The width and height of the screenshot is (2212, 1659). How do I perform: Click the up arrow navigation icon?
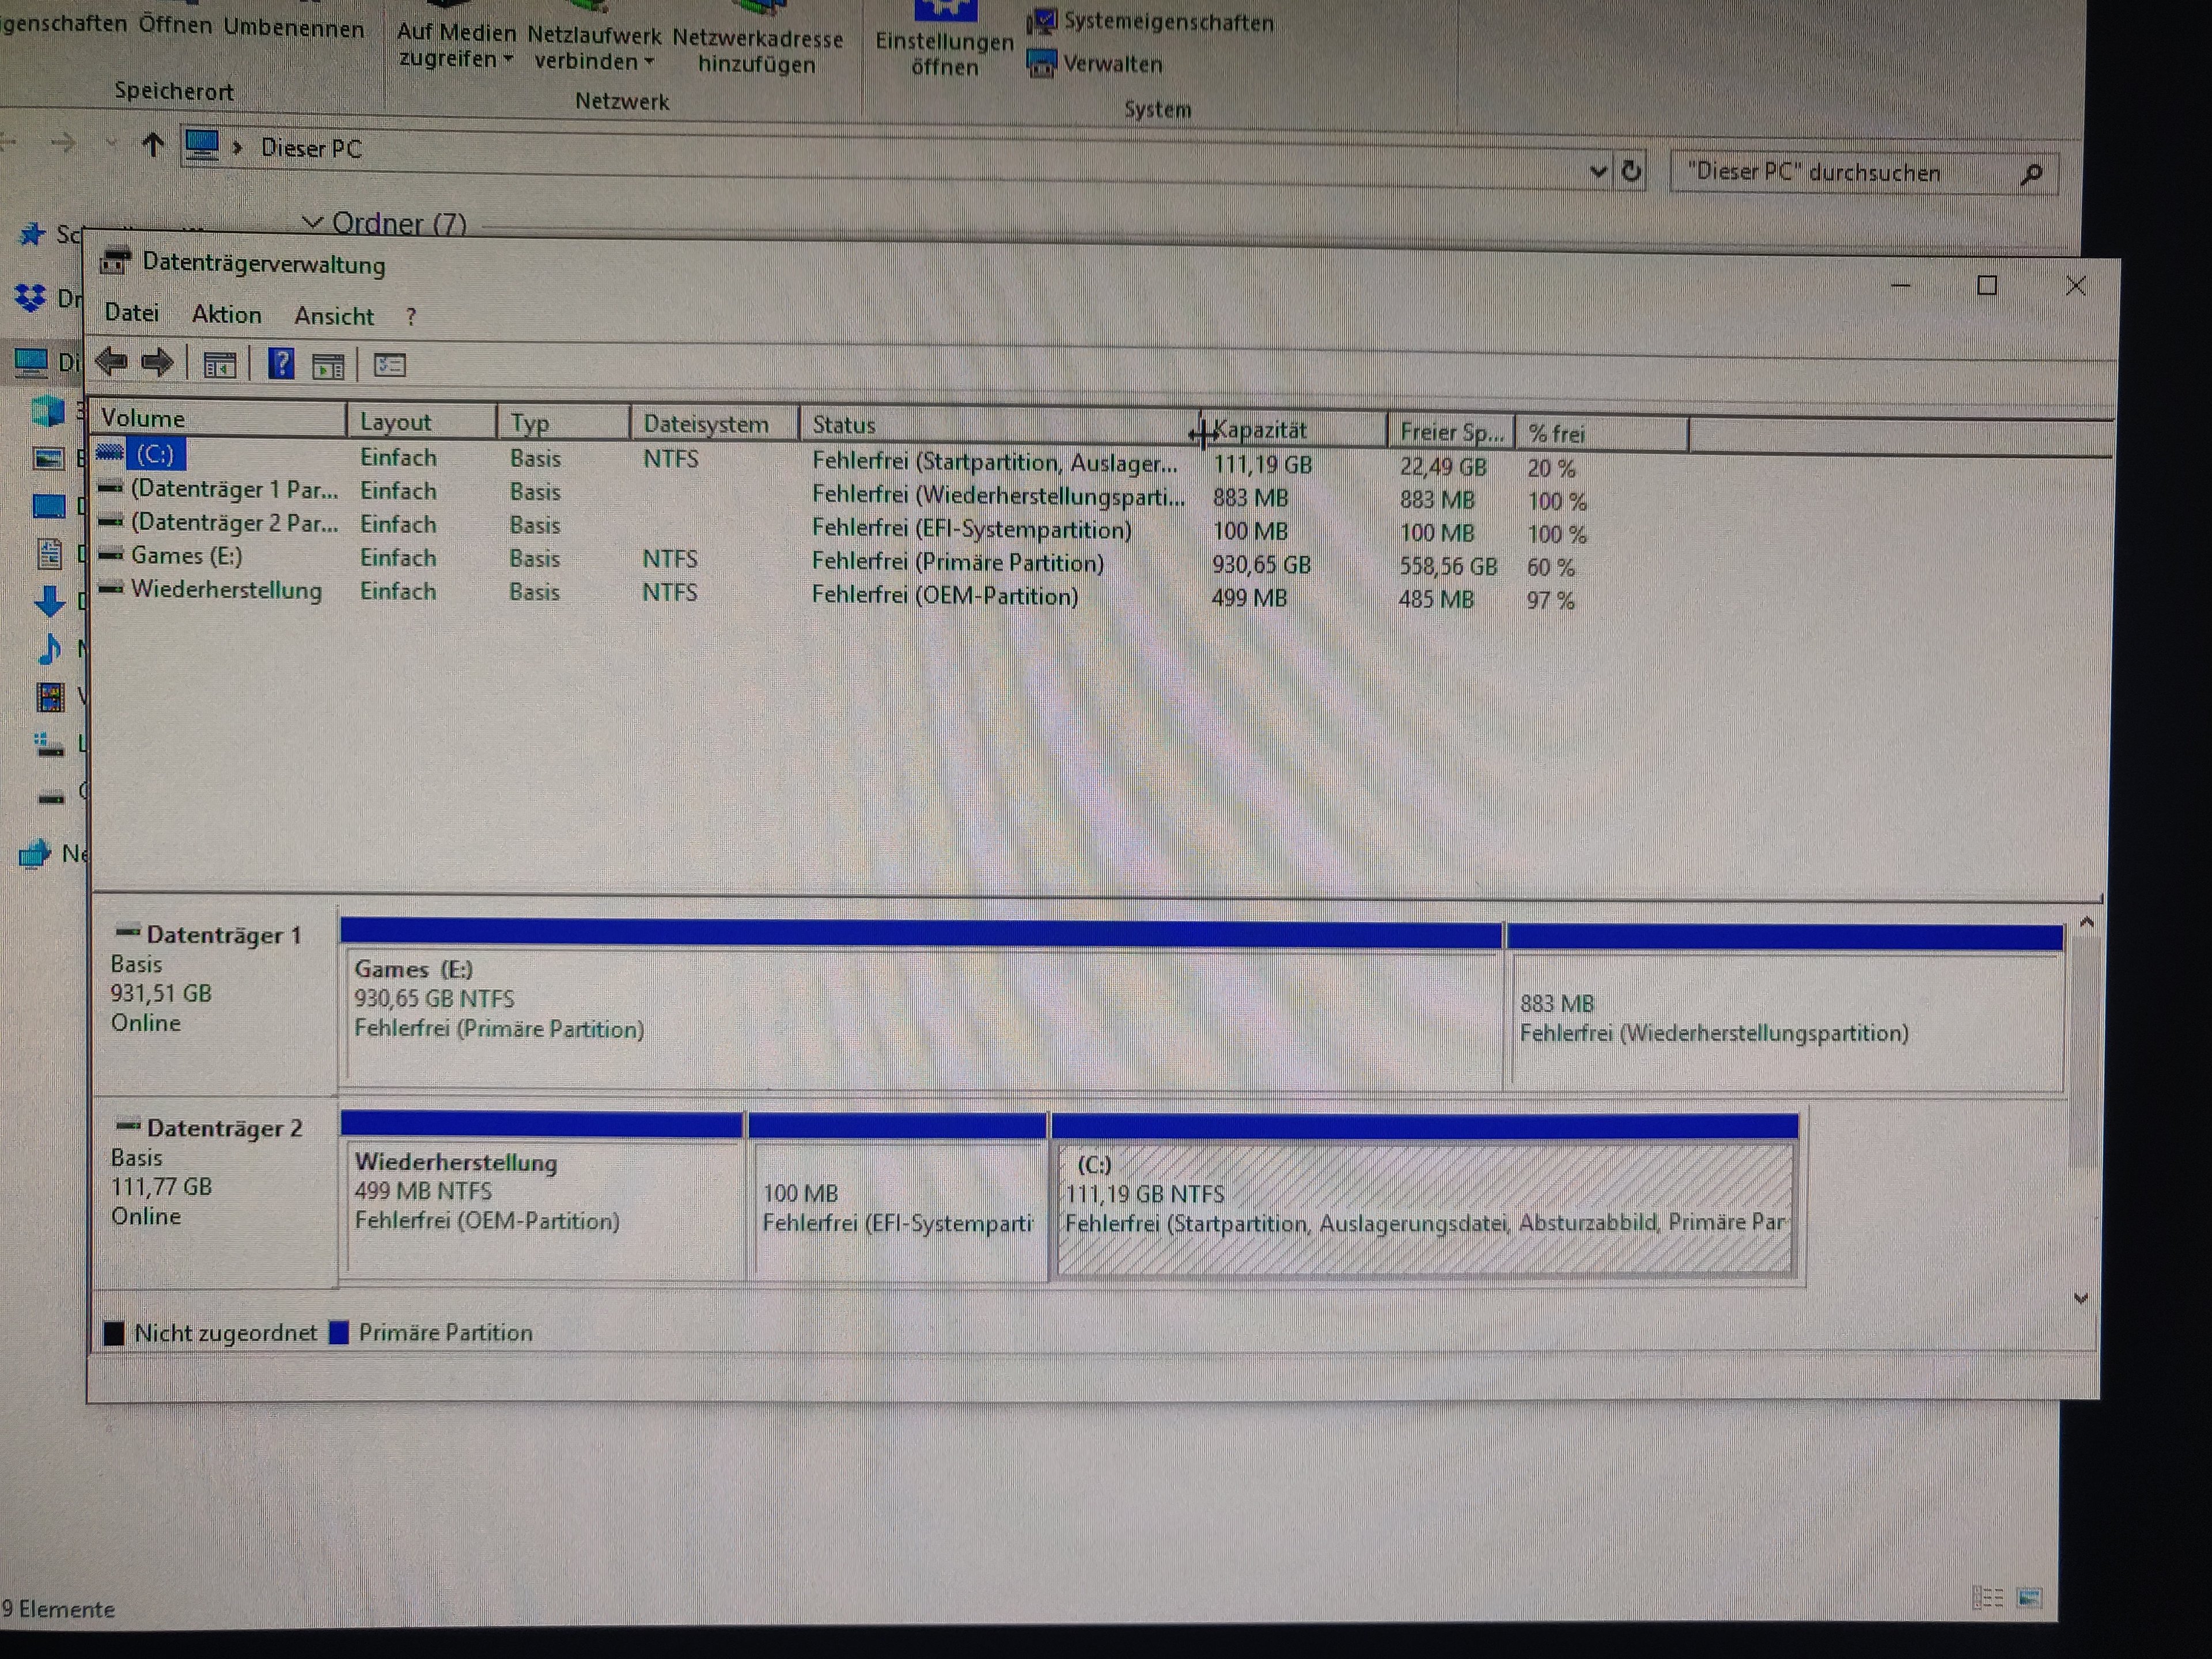152,146
